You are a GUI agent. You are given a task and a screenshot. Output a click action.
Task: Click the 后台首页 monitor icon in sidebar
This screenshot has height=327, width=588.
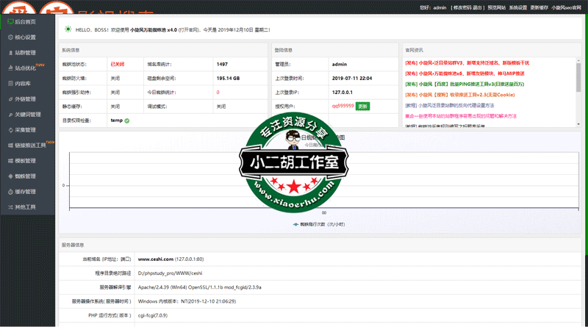pos(9,22)
